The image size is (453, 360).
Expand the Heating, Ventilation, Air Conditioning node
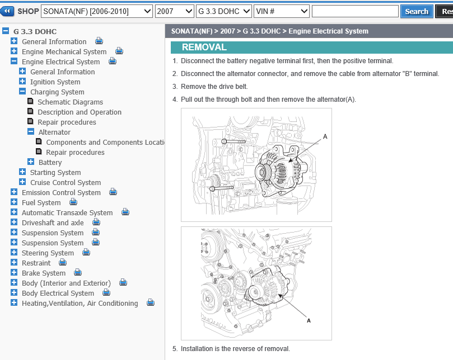click(14, 302)
